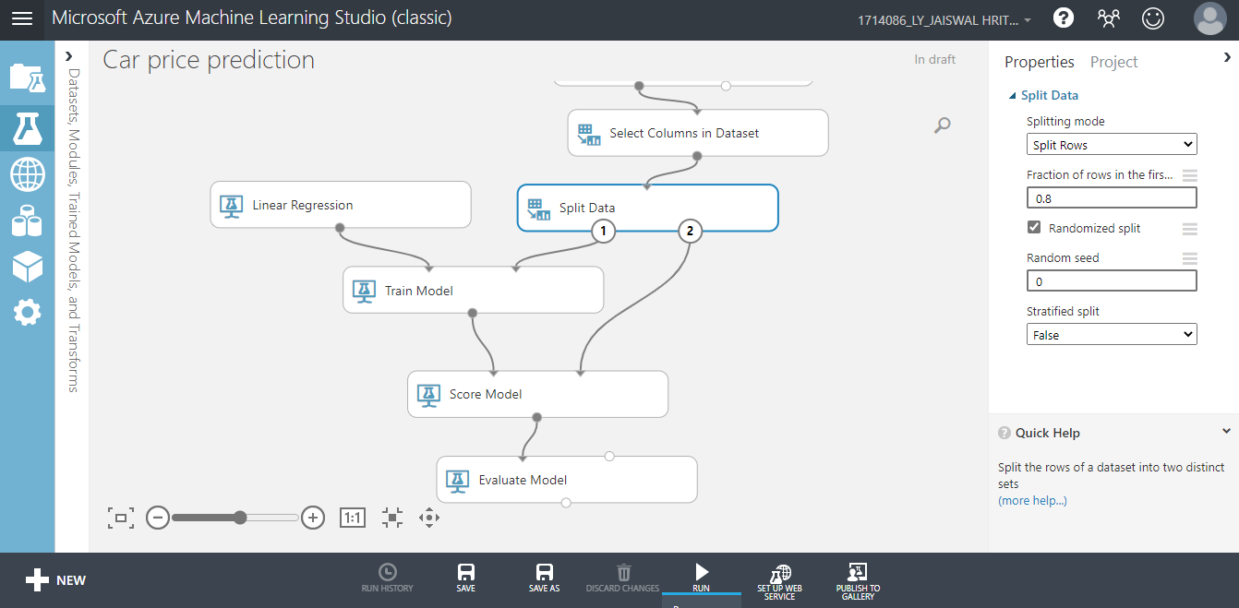Select the Evaluate Model module
1239x608 pixels.
(x=567, y=480)
